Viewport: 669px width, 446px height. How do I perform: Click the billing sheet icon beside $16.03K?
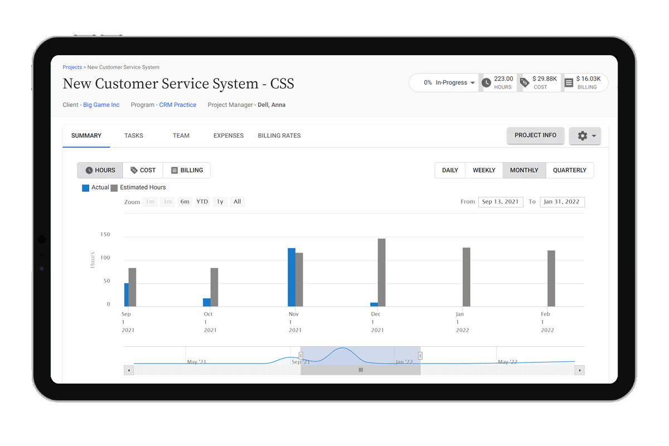tap(569, 83)
